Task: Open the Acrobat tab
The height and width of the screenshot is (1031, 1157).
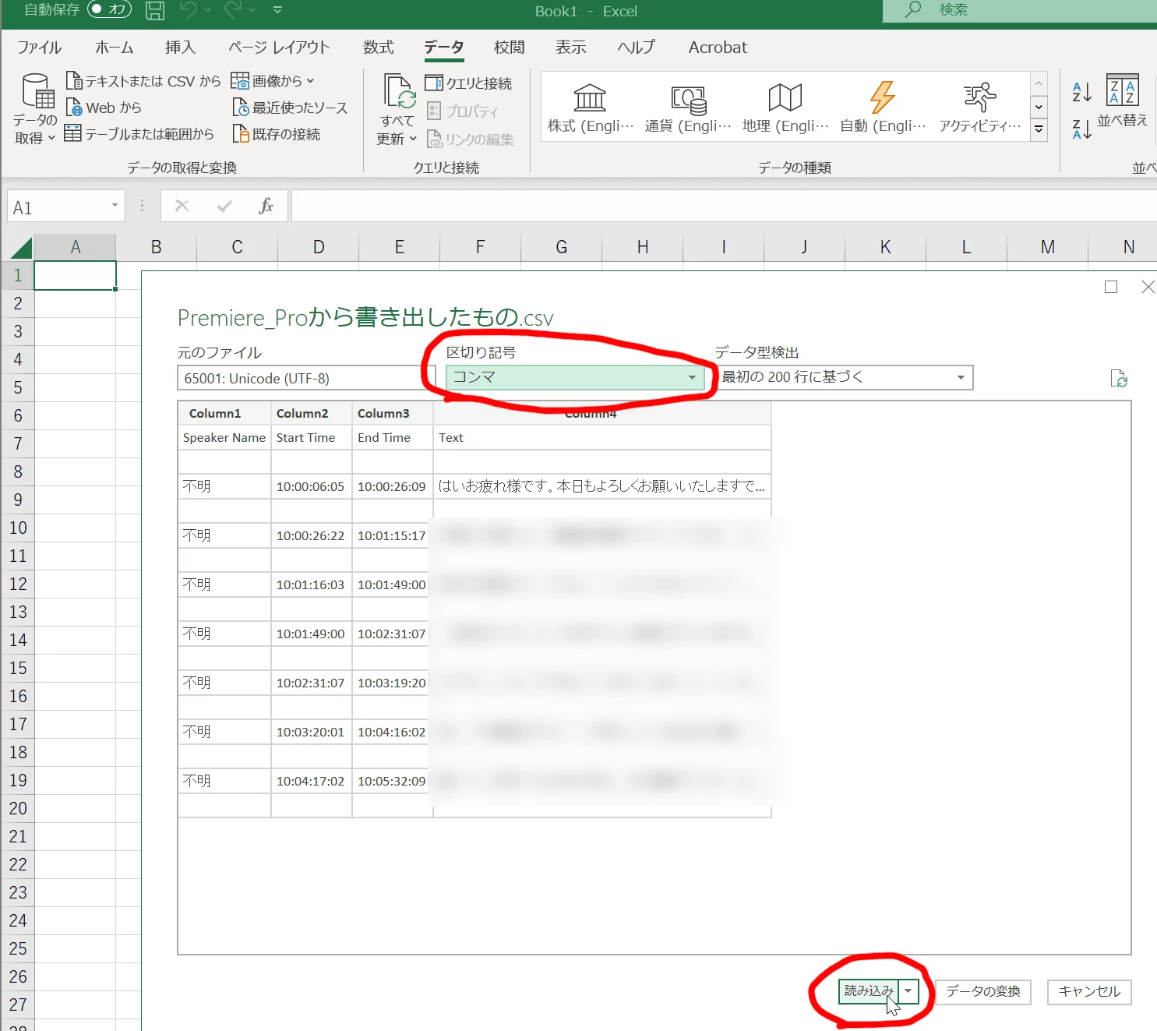Action: 718,48
